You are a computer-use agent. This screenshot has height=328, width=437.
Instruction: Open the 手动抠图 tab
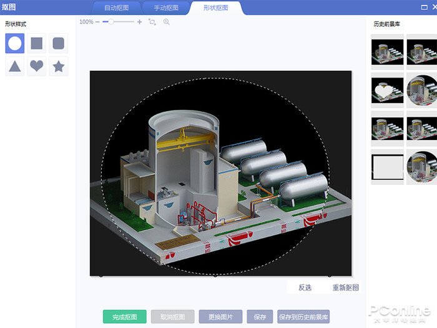(166, 8)
